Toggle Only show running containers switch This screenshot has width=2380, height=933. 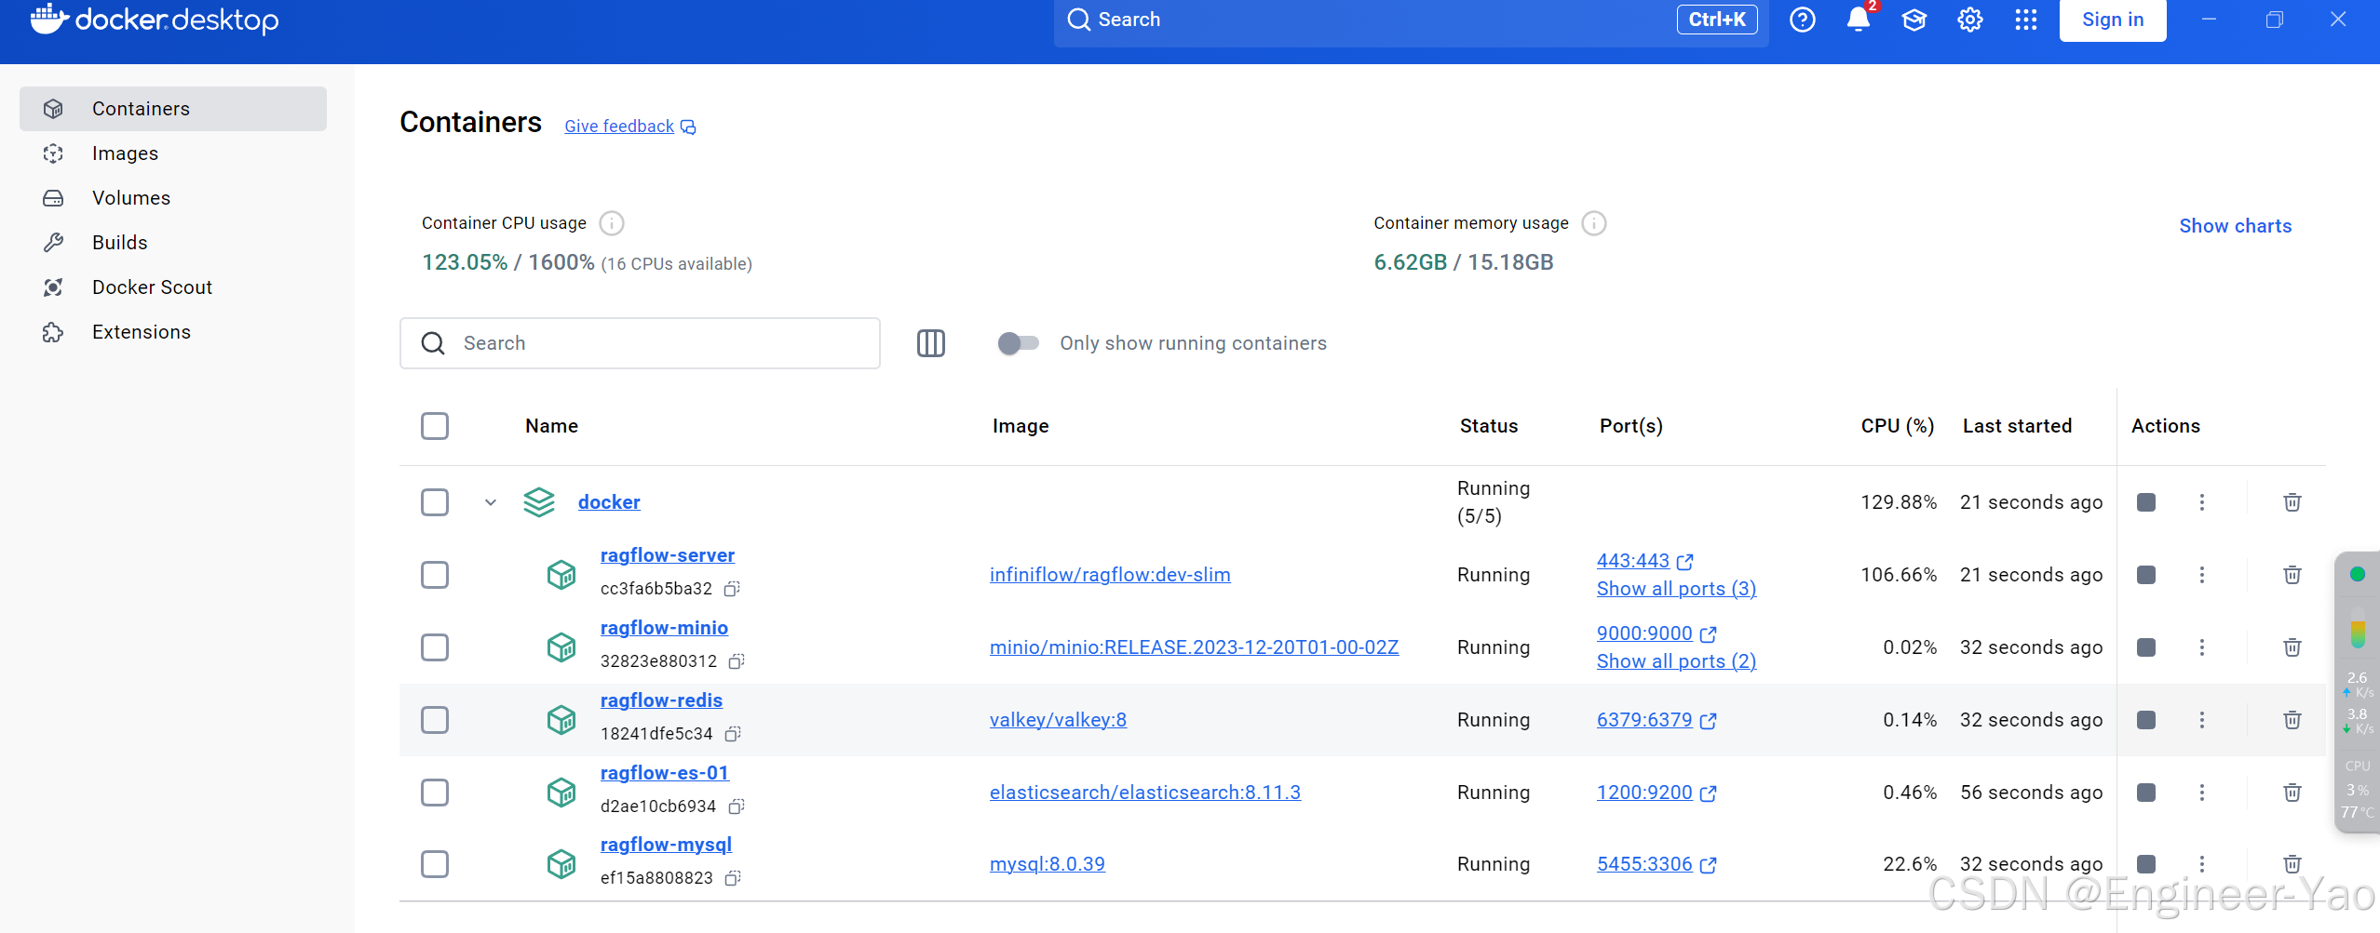1018,343
